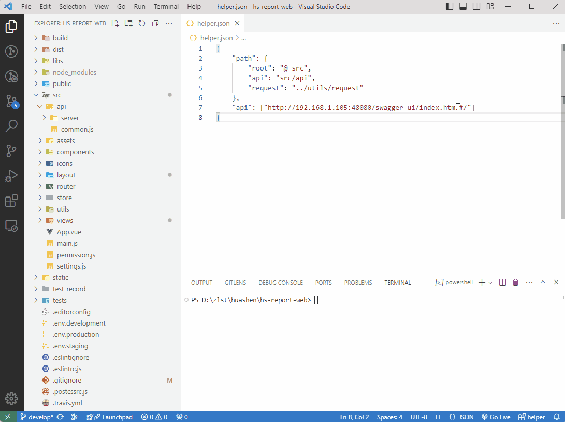The height and width of the screenshot is (422, 565).
Task: Click remote window indicator in status bar
Action: (x=8, y=417)
